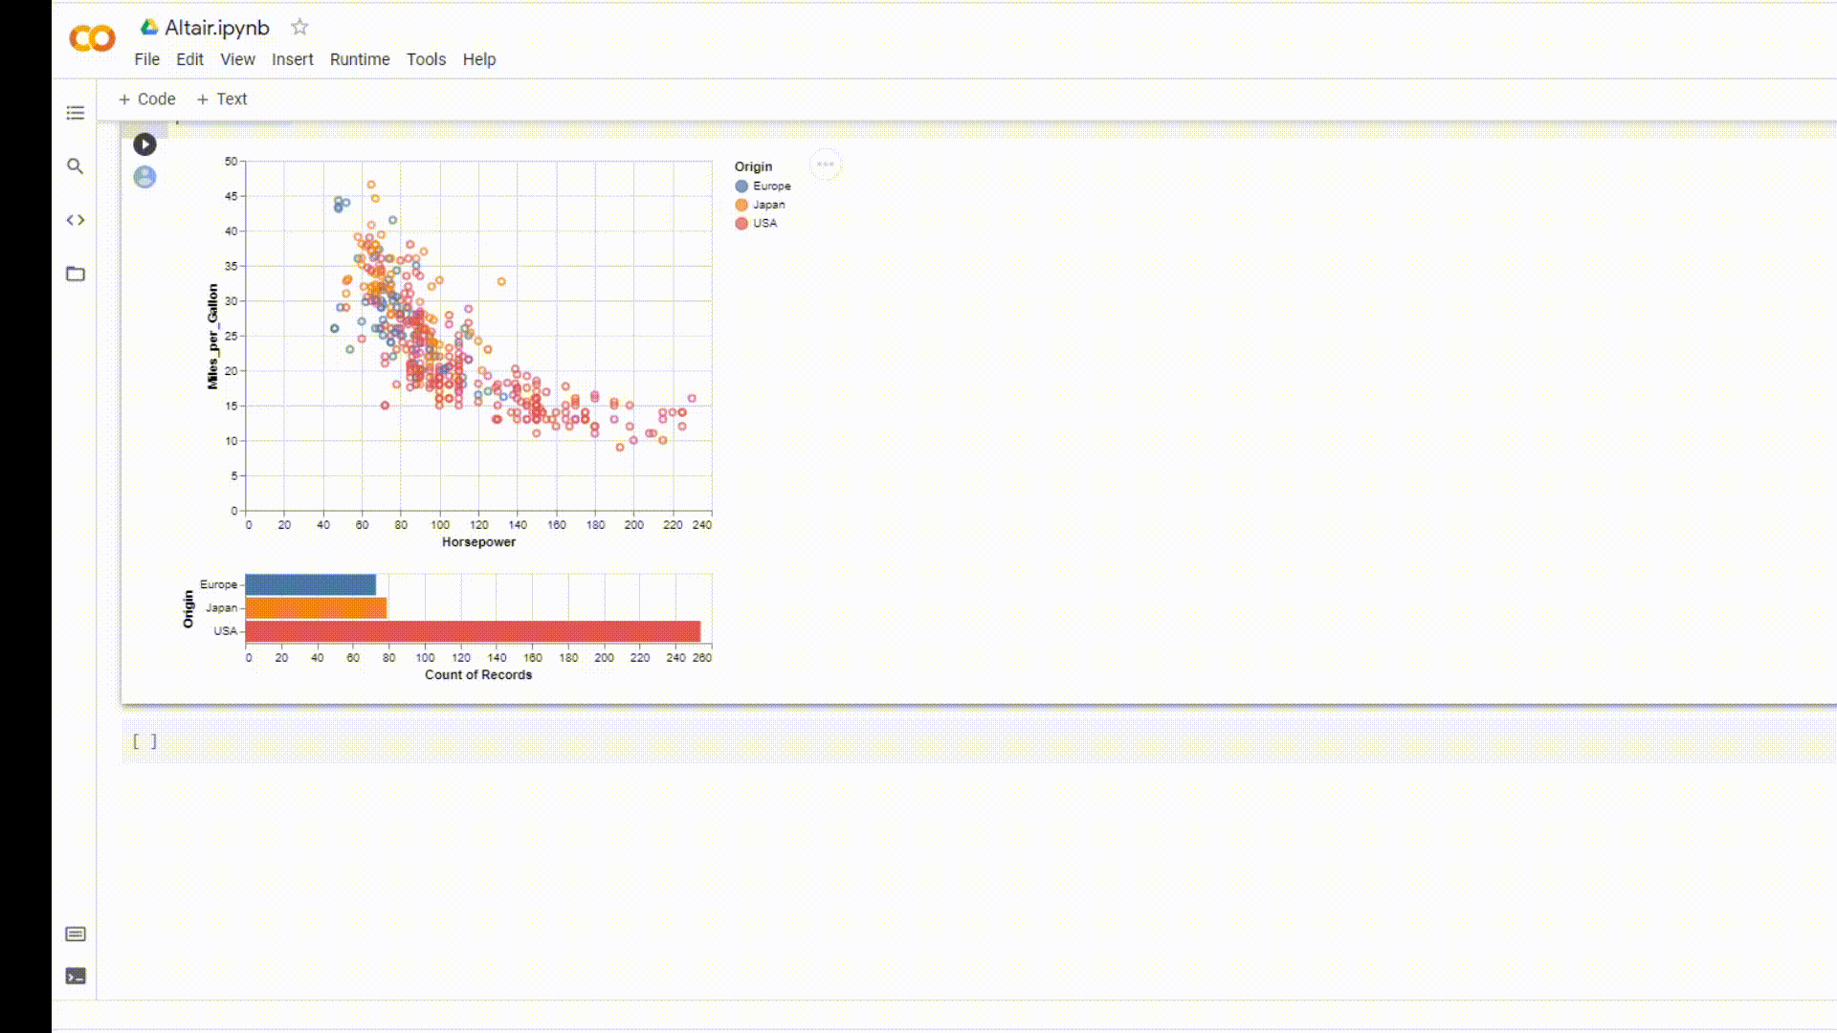Open the find and replace search panel
The width and height of the screenshot is (1837, 1033).
76,166
